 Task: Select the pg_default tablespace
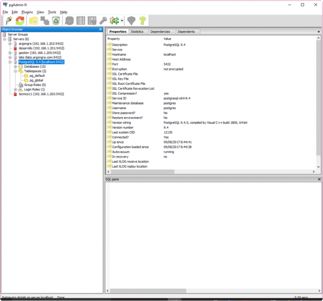(37, 76)
